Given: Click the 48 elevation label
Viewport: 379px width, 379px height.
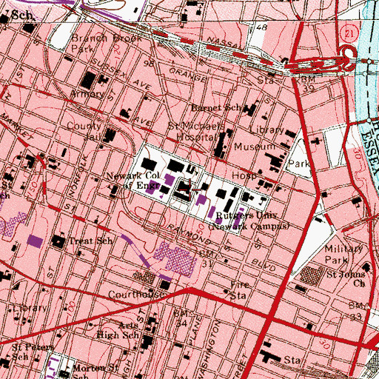Looking at the screenshot, I should click(x=261, y=27).
